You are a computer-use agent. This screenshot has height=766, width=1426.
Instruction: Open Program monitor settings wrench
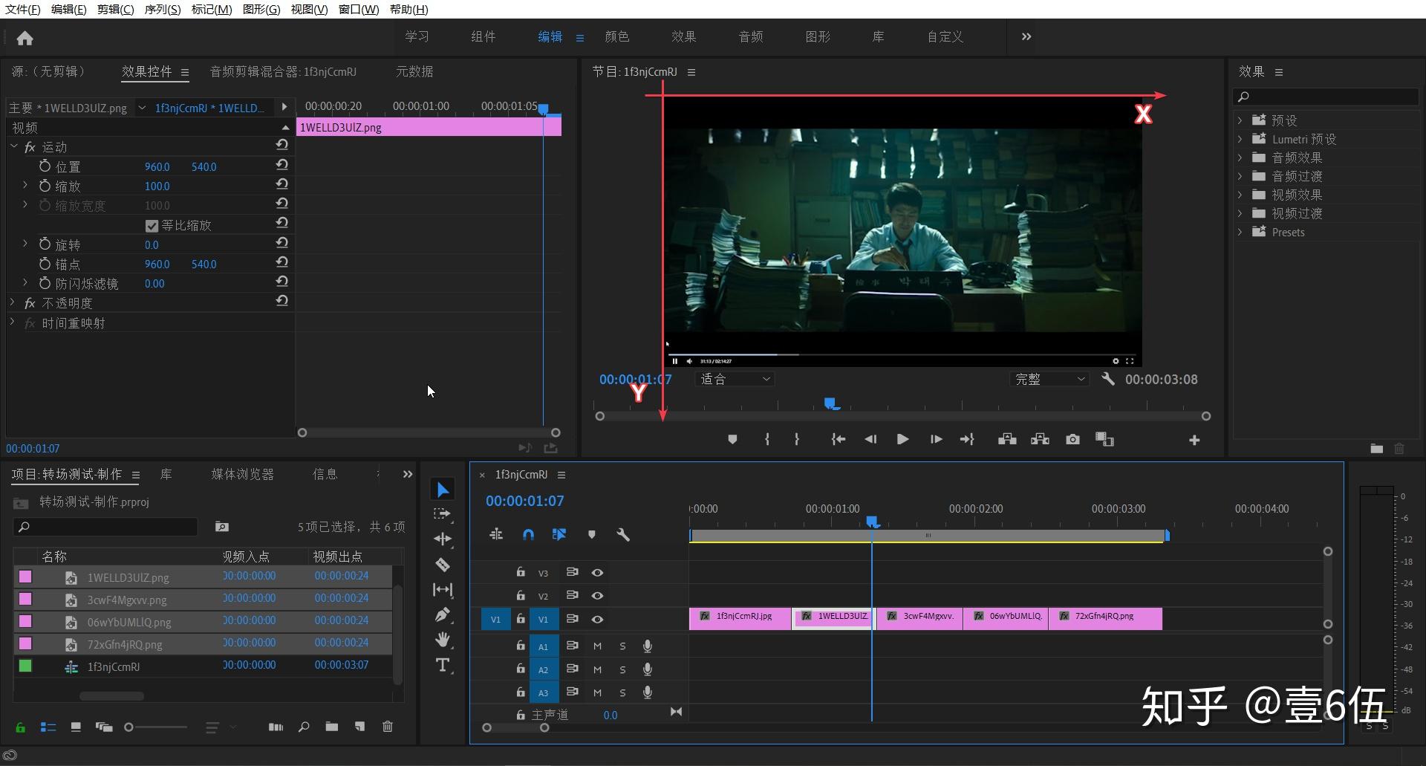[x=1108, y=379]
